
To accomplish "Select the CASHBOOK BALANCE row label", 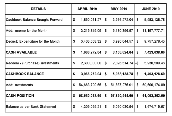I will tap(25, 74).
